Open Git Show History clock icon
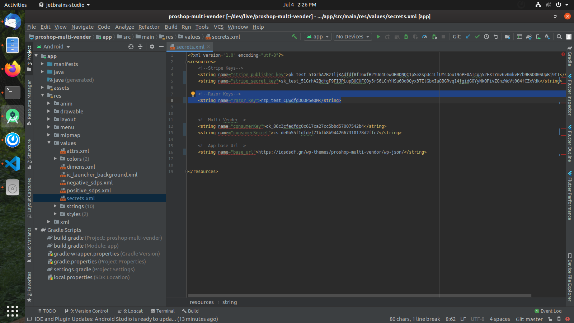 pyautogui.click(x=486, y=37)
